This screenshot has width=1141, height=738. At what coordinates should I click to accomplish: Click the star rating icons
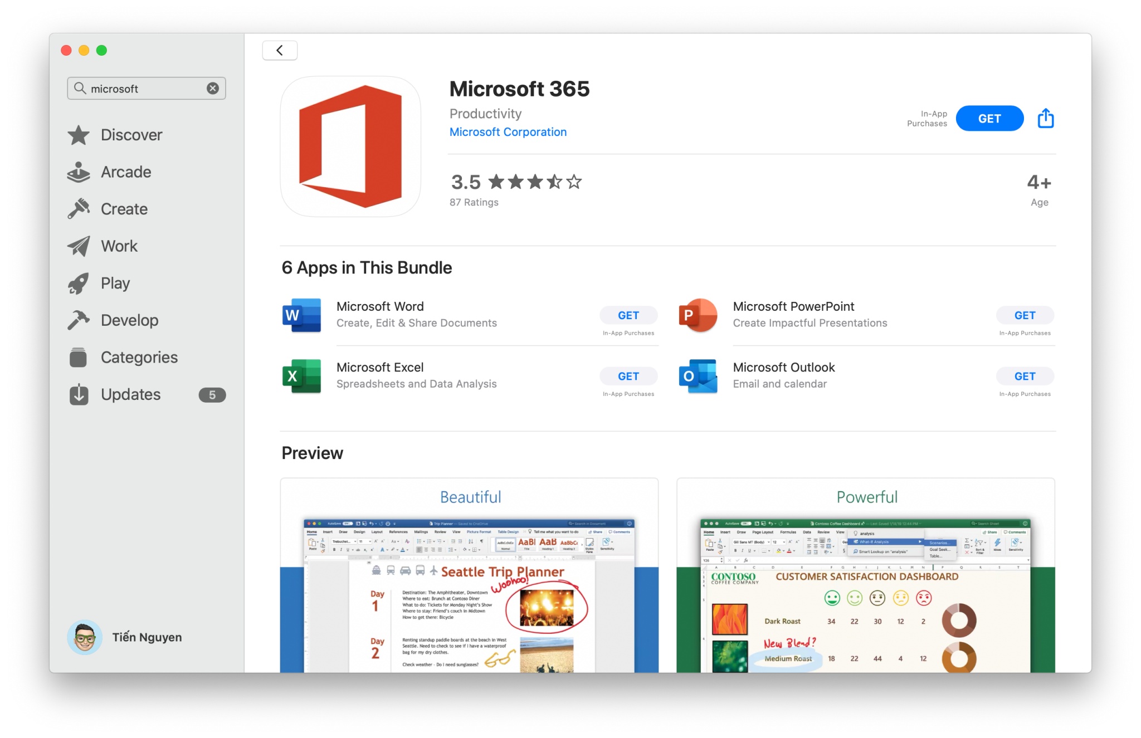[x=535, y=182]
